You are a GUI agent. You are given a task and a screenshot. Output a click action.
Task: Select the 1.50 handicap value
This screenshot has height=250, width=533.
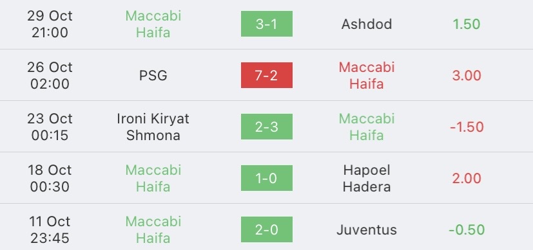click(467, 24)
